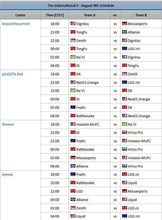Select the NeoES.Orange team name at 21:00

click(87, 83)
